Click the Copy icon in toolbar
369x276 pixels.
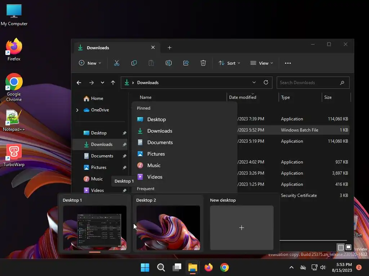pyautogui.click(x=134, y=63)
